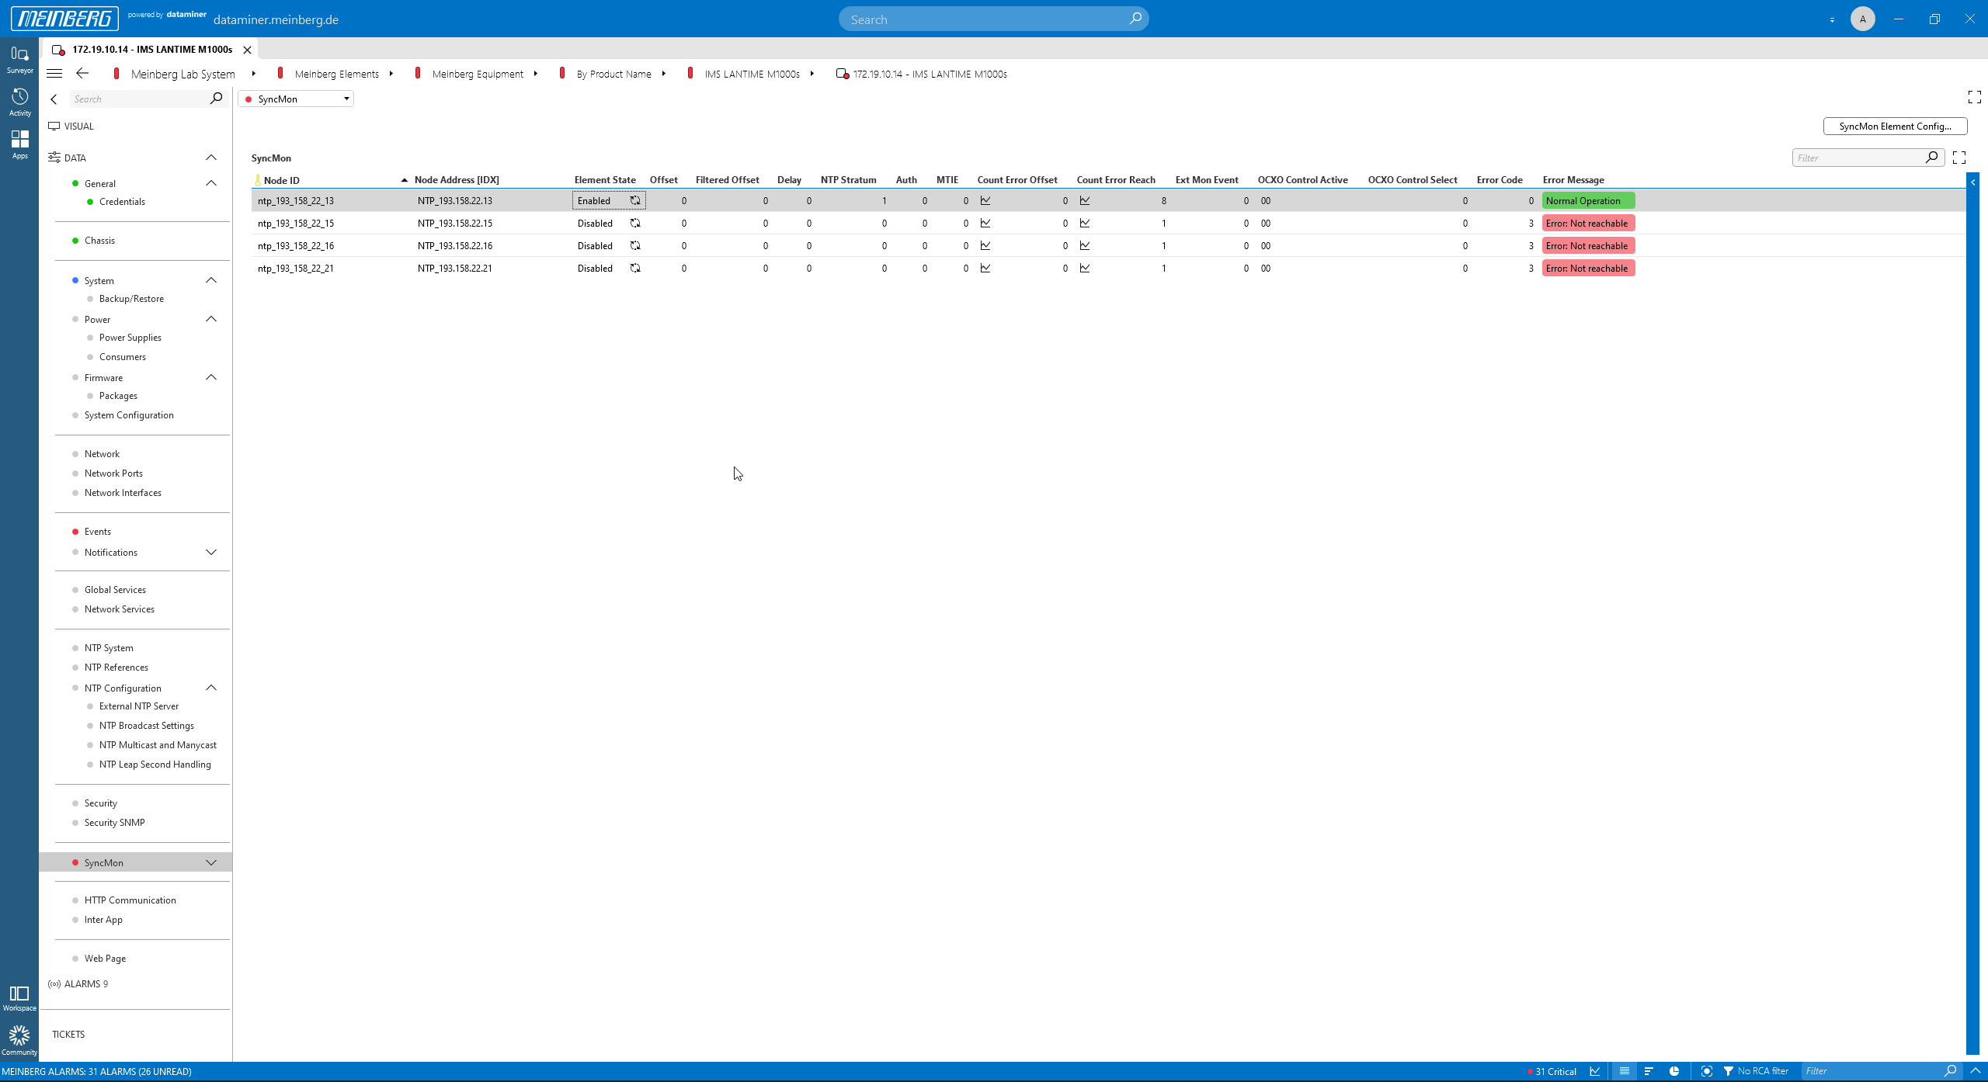Image resolution: width=1988 pixels, height=1082 pixels.
Task: Expand breadcrumb arrow after Meinberg Lab System
Action: 253,74
